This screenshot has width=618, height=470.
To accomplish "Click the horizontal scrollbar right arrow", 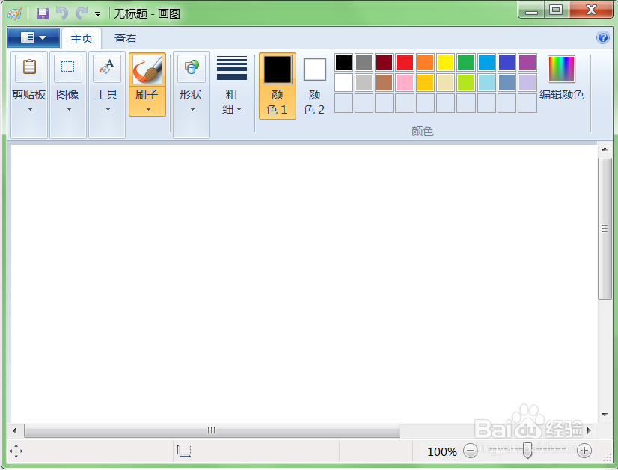I will pos(590,430).
